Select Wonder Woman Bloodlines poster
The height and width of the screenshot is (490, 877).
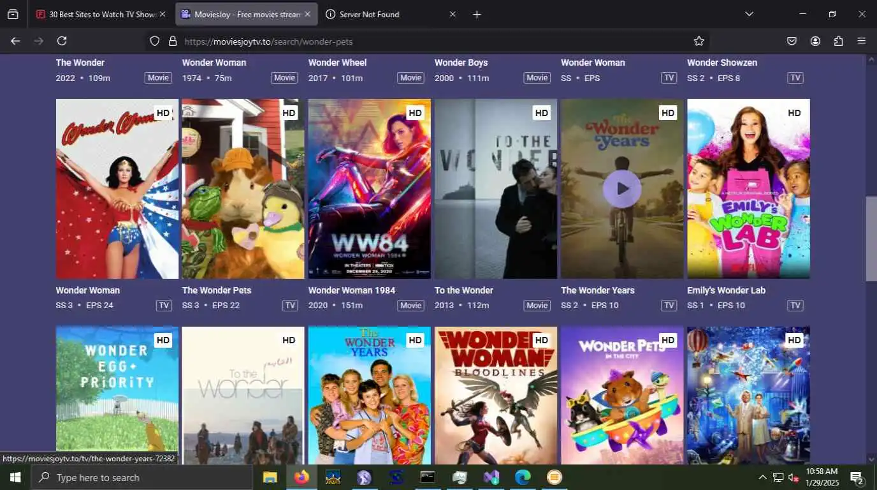tap(496, 396)
